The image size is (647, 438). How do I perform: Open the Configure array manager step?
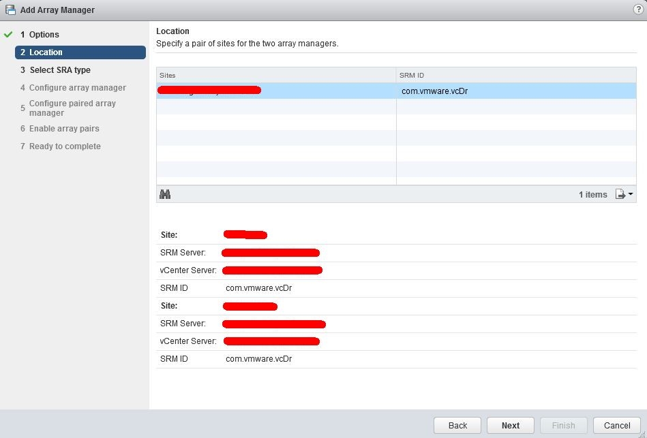coord(77,88)
